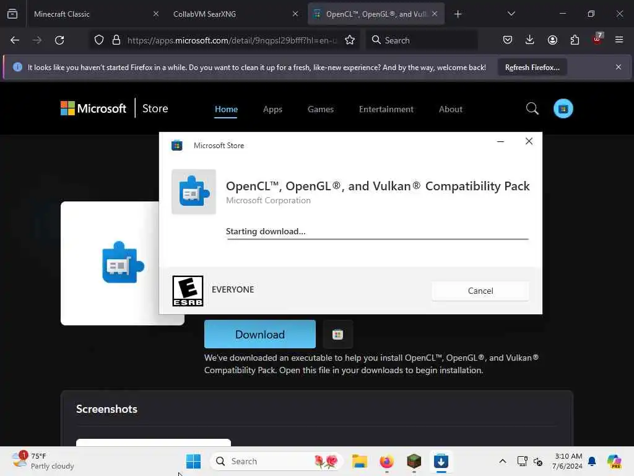Viewport: 634px width, 476px height.
Task: Click the uBlock extension icon with badge
Action: click(597, 39)
